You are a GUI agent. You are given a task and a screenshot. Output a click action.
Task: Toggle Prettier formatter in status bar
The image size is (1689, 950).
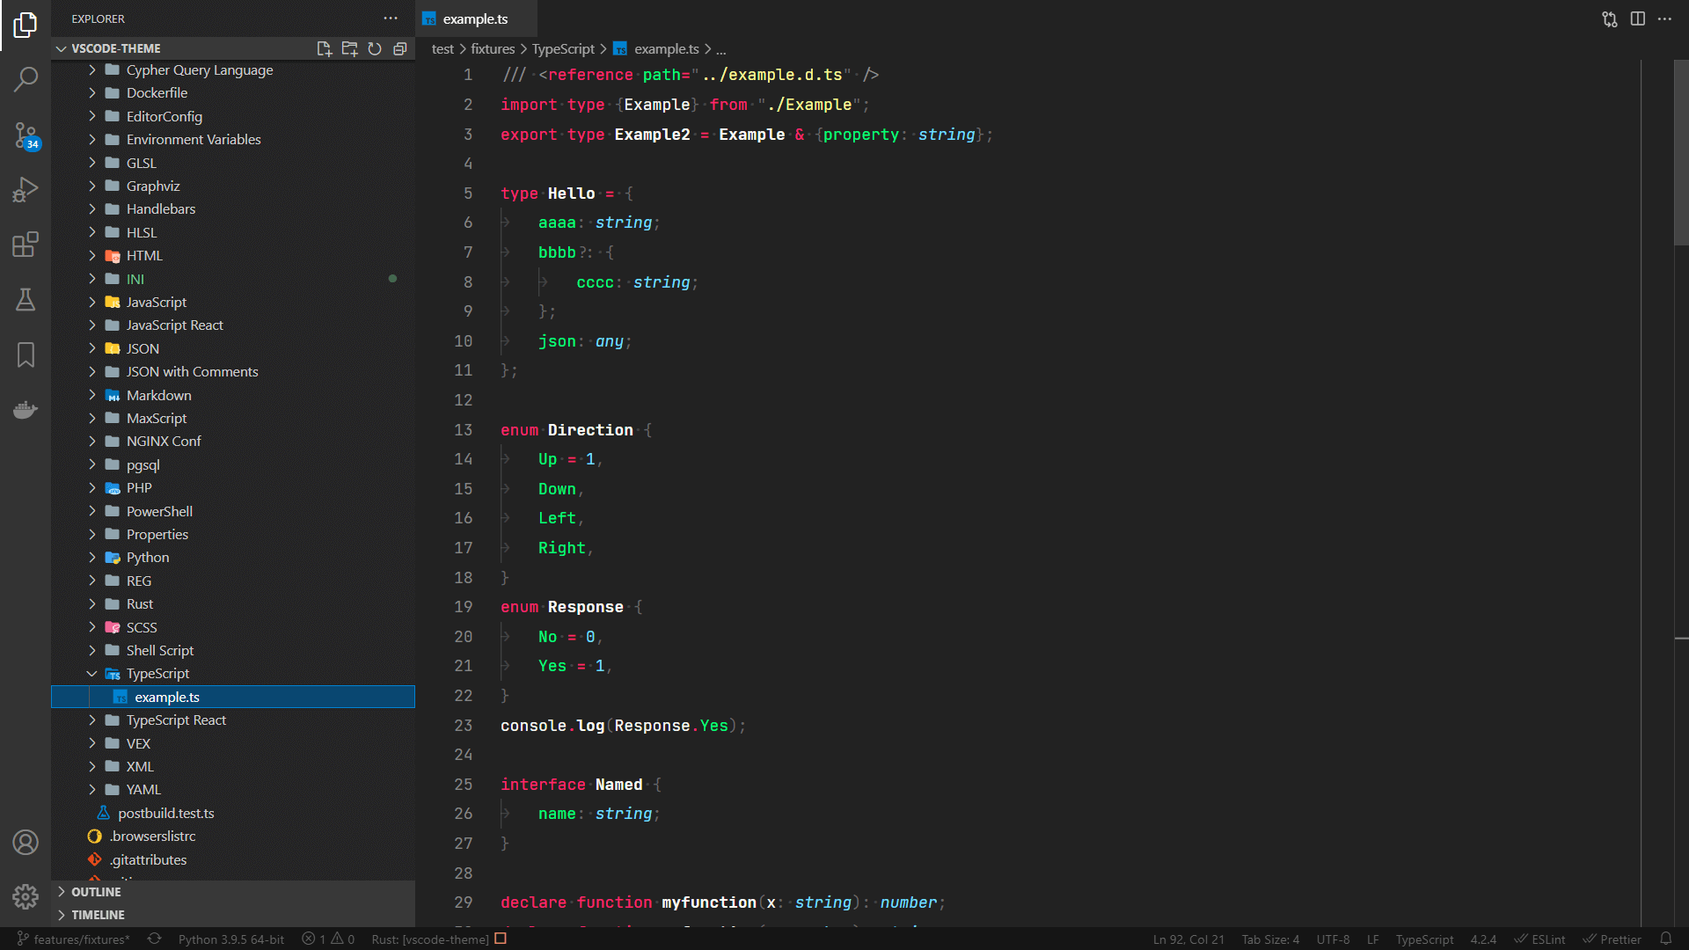(x=1612, y=939)
